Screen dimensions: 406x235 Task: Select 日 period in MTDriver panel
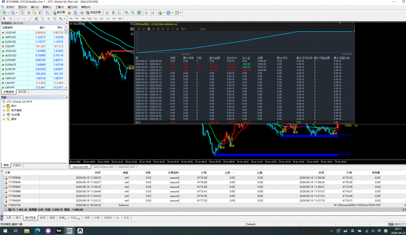pyautogui.click(x=144, y=29)
